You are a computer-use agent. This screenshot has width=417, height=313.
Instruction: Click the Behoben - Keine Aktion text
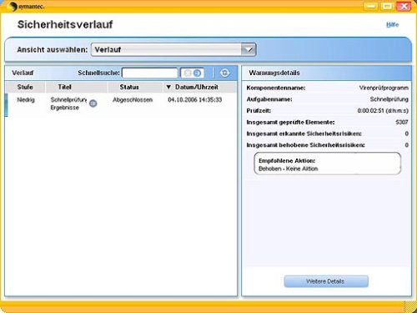coord(289,169)
